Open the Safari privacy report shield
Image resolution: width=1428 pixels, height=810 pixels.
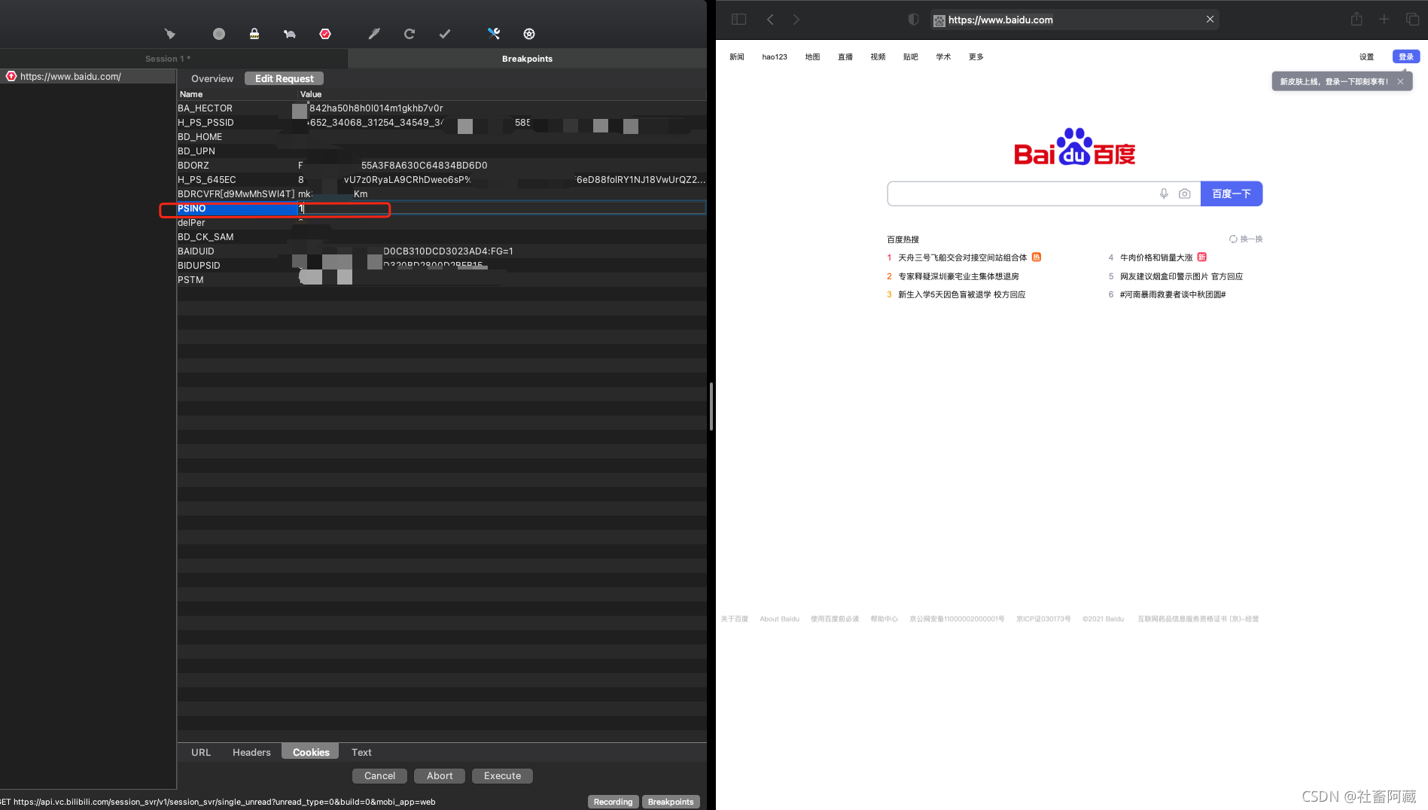coord(913,20)
